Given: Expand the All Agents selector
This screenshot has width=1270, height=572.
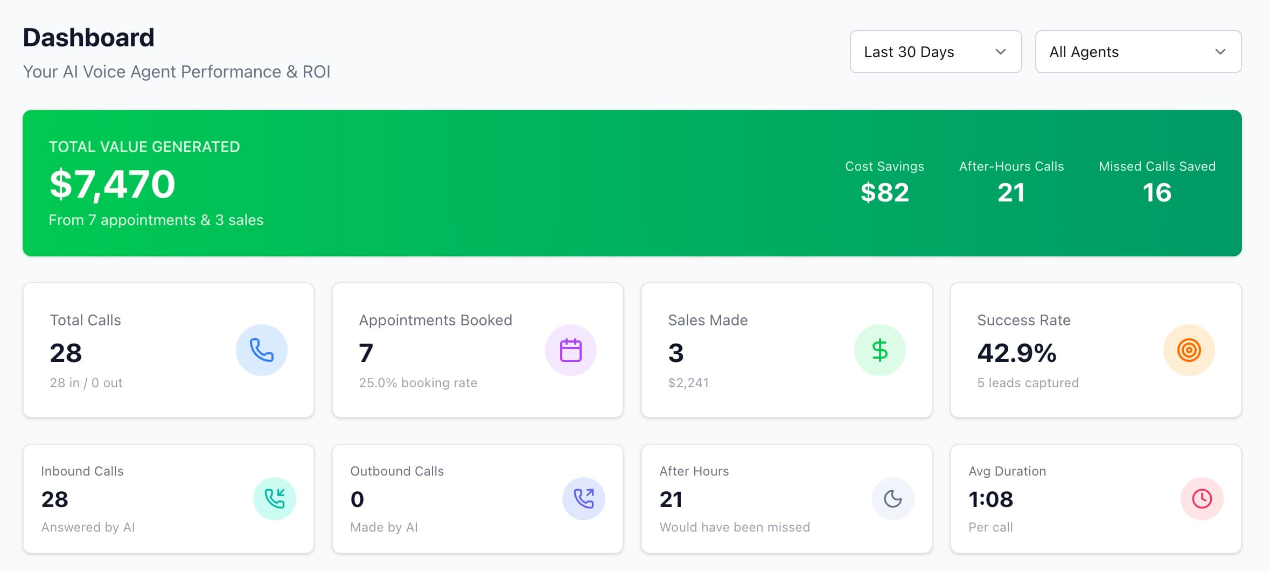Looking at the screenshot, I should [1138, 52].
